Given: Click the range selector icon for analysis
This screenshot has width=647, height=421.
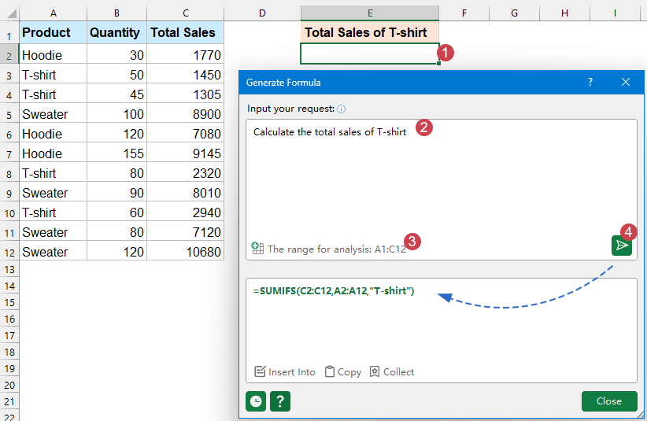Looking at the screenshot, I should point(257,248).
